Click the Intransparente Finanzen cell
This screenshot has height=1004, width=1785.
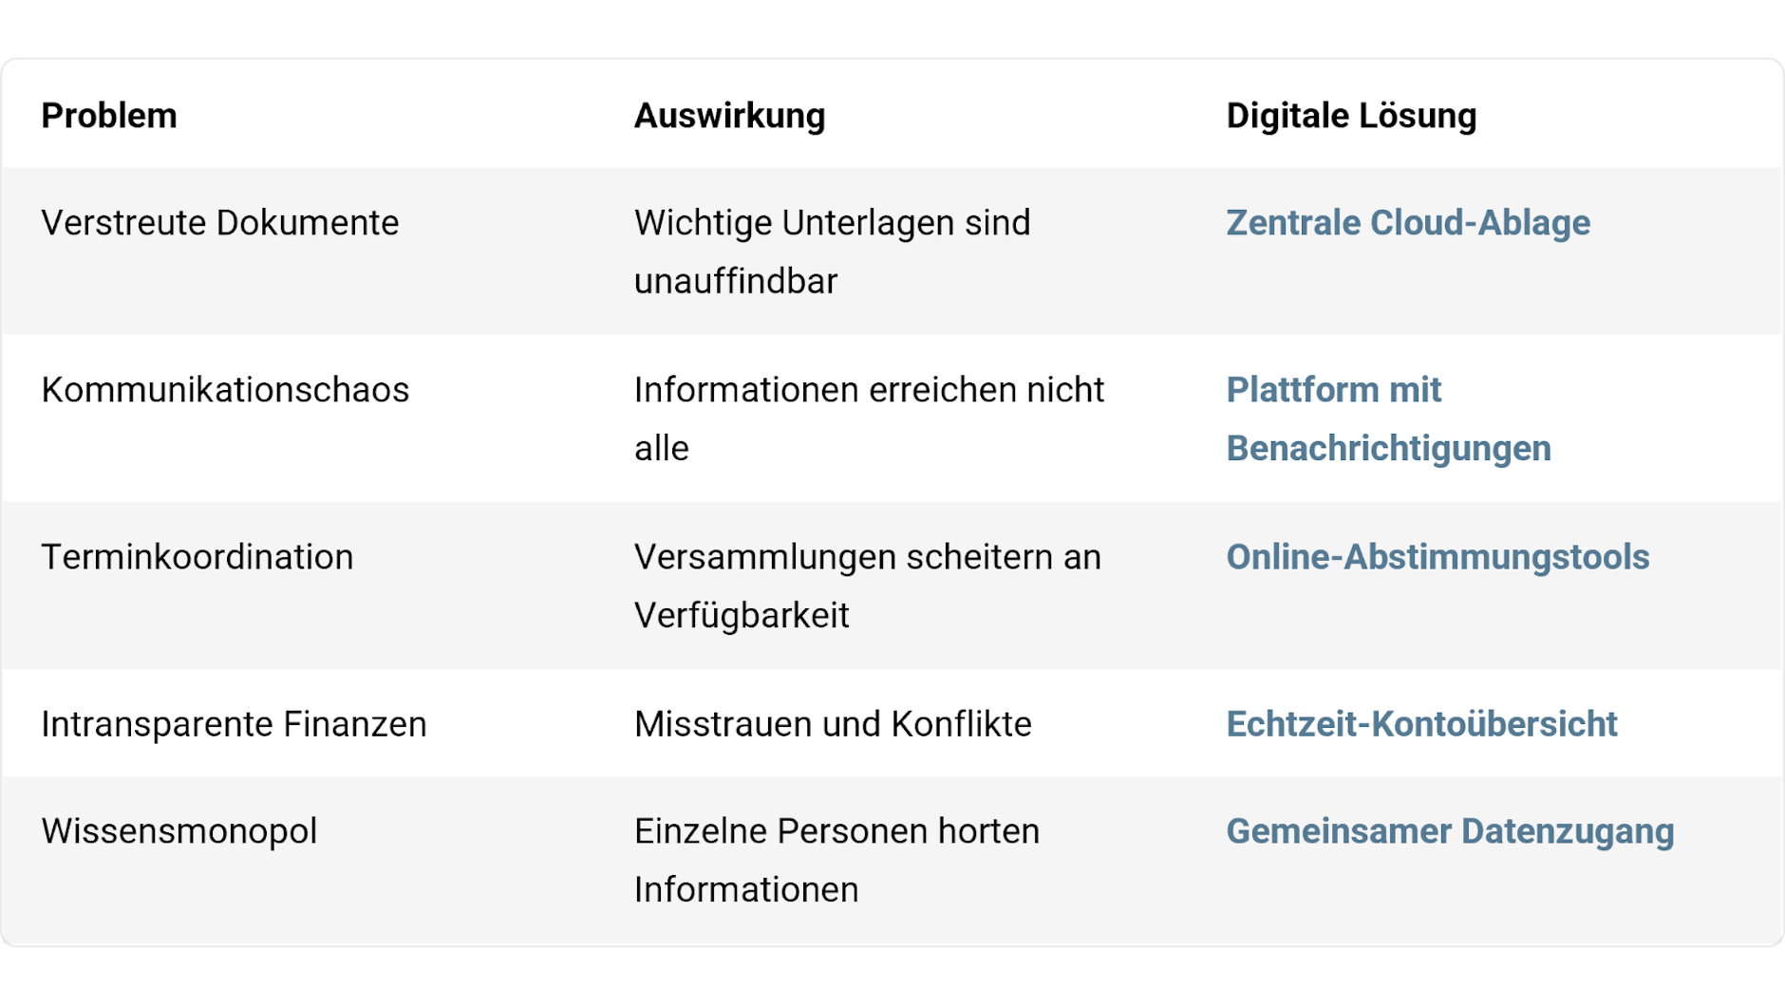(234, 724)
